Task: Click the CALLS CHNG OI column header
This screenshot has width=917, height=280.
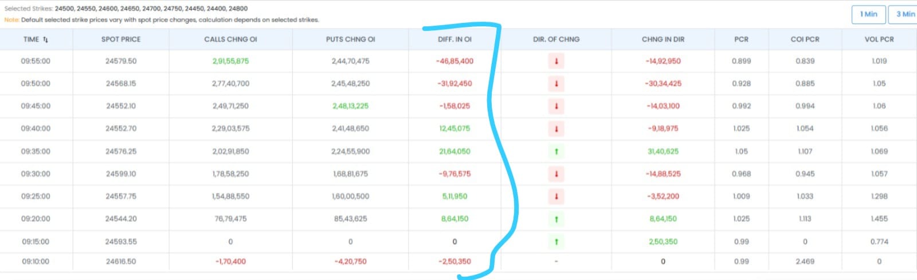Action: click(x=230, y=39)
